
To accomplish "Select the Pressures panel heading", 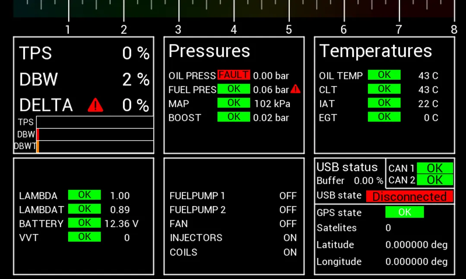I will tap(209, 51).
